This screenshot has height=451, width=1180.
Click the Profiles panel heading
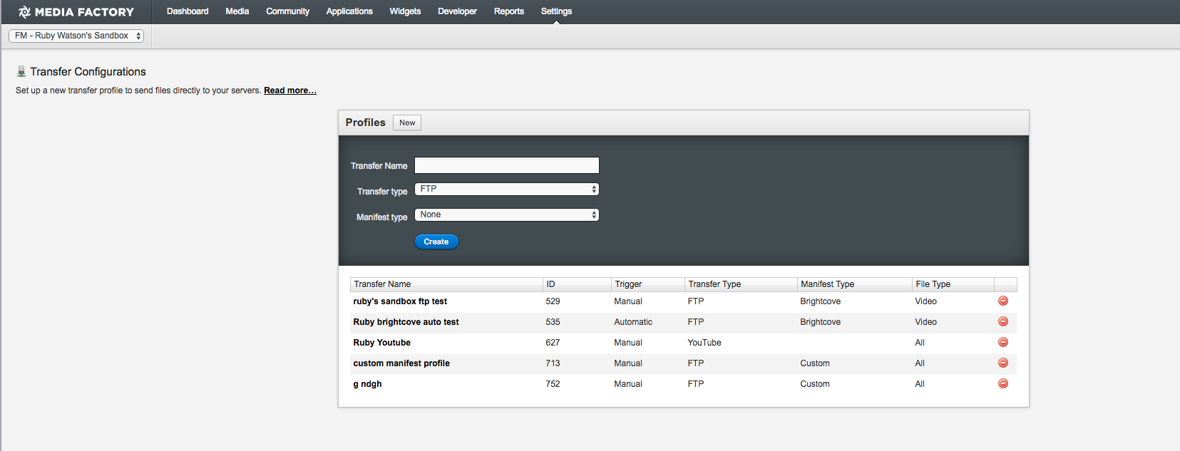click(365, 123)
